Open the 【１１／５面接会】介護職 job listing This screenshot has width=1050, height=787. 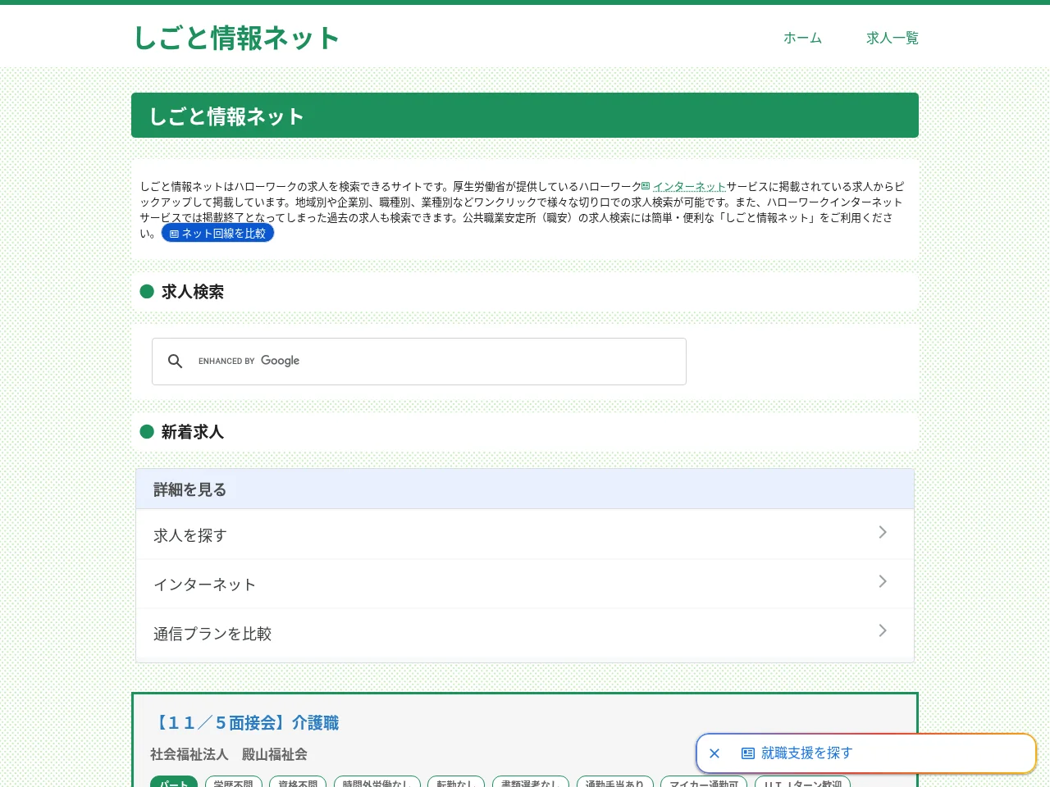coord(244,723)
